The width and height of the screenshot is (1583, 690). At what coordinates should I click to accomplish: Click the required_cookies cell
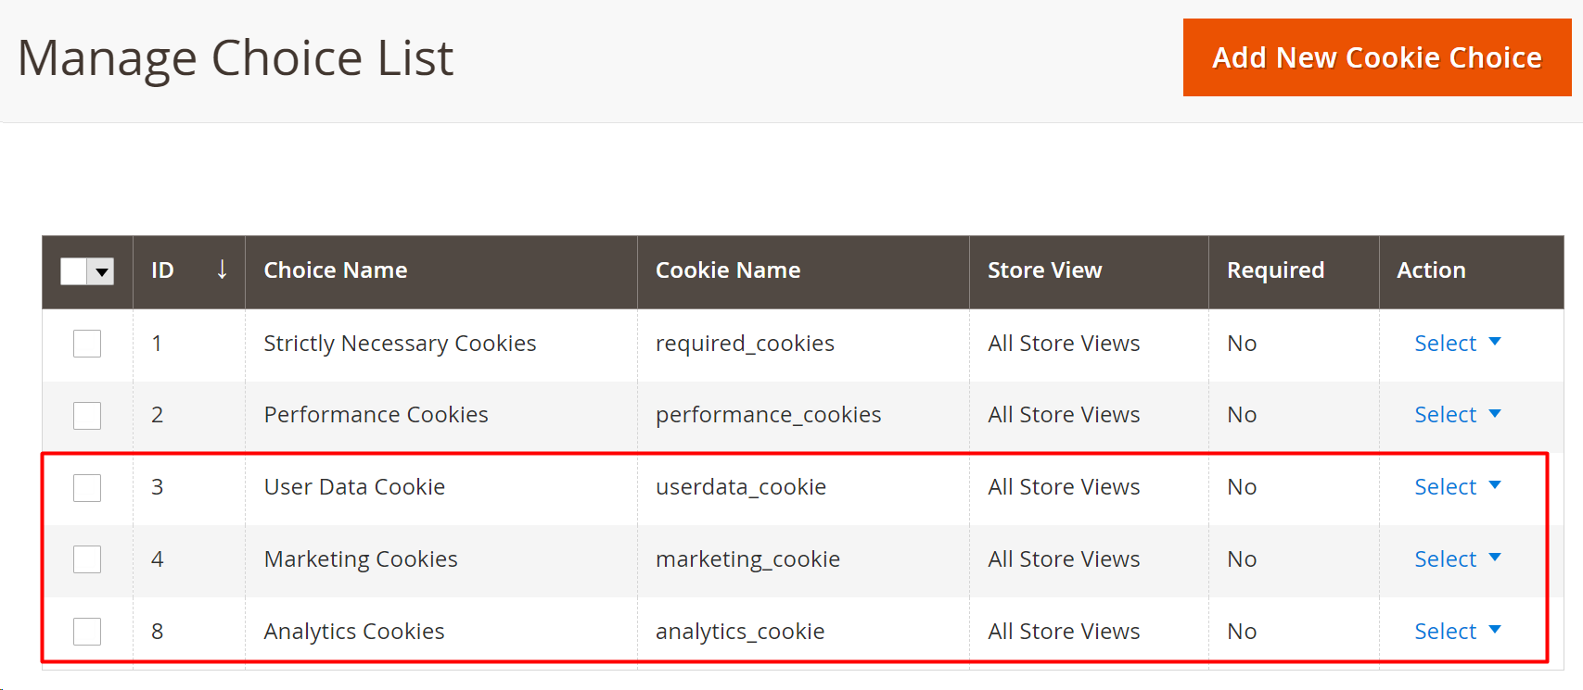pyautogui.click(x=745, y=344)
